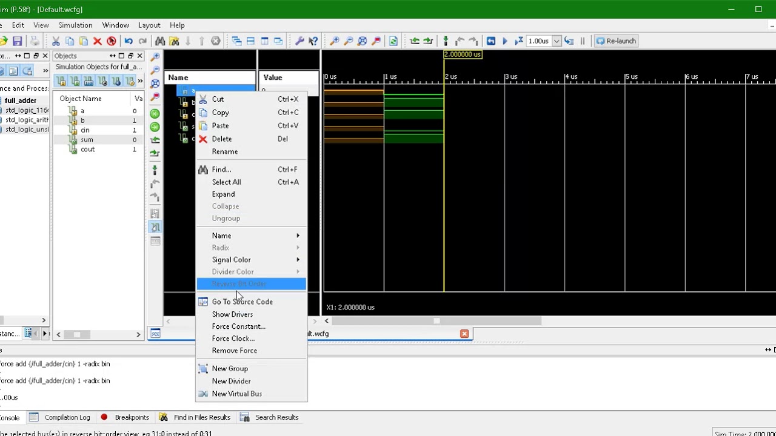Choose Go To Source Code
Screen dimensions: 776x436
point(252,302)
